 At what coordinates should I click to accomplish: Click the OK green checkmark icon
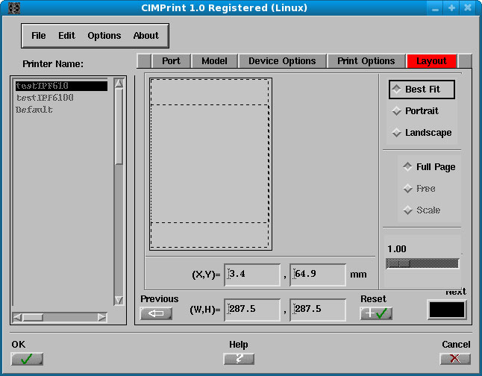pos(27,359)
